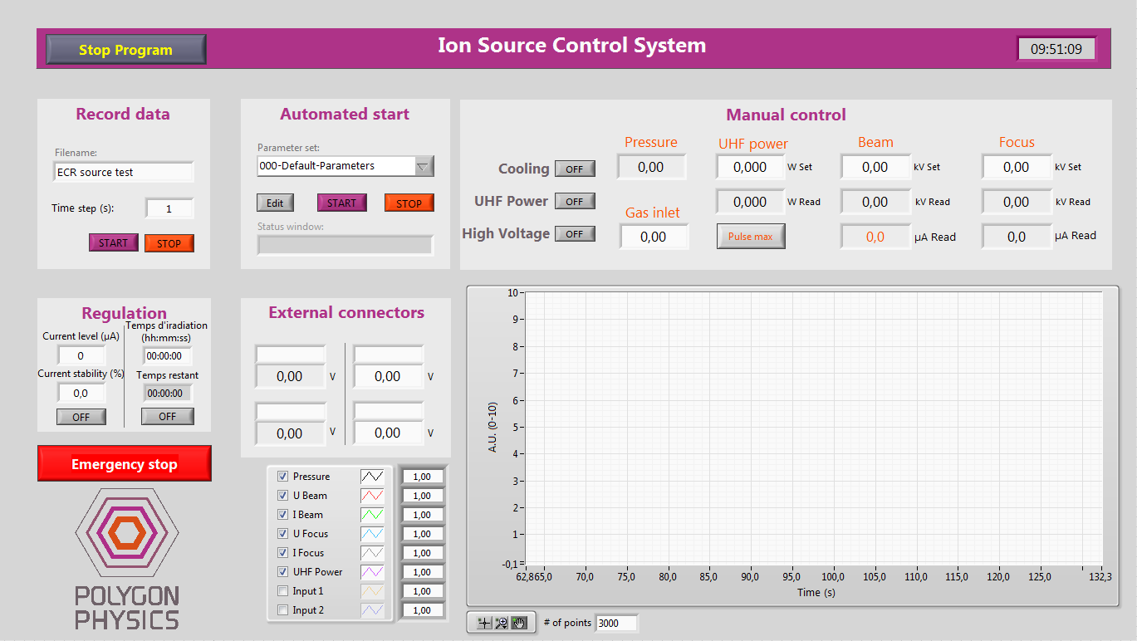Click the Temps d'iradiation time field
This screenshot has width=1137, height=641.
[167, 356]
